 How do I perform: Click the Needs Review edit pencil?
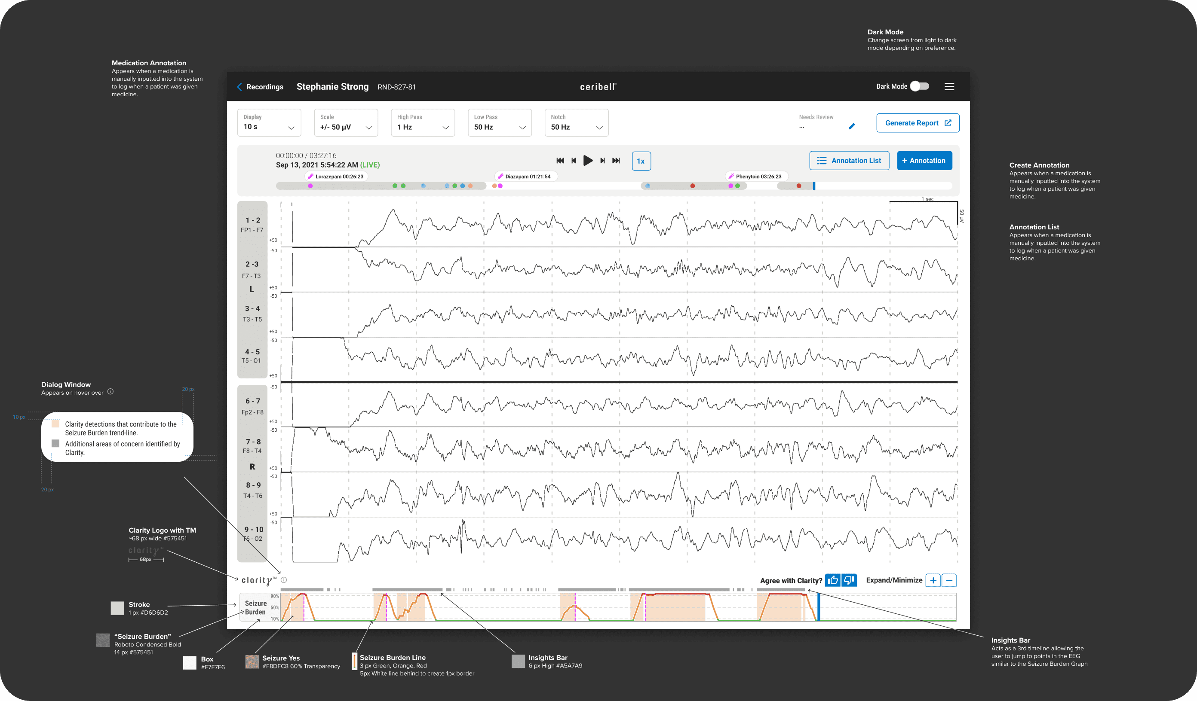point(852,126)
